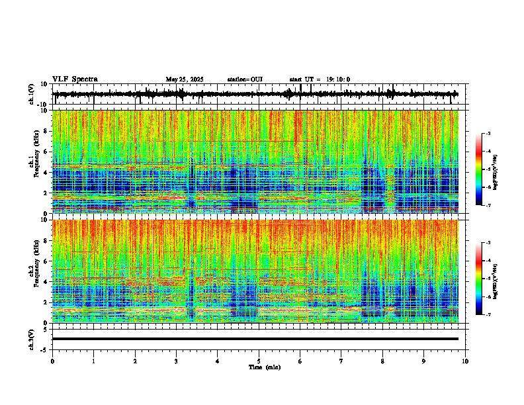This screenshot has height=405, width=524.
Task: Click the time axis tick label "10"
Action: click(x=465, y=361)
